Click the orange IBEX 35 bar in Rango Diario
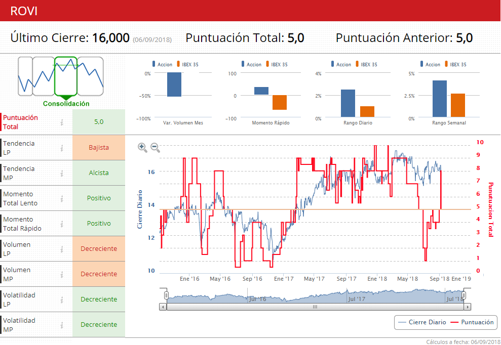Viewport: 501px width, 345px height. (x=367, y=111)
